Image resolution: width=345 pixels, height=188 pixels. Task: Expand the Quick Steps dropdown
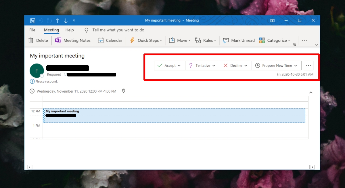coord(146,41)
